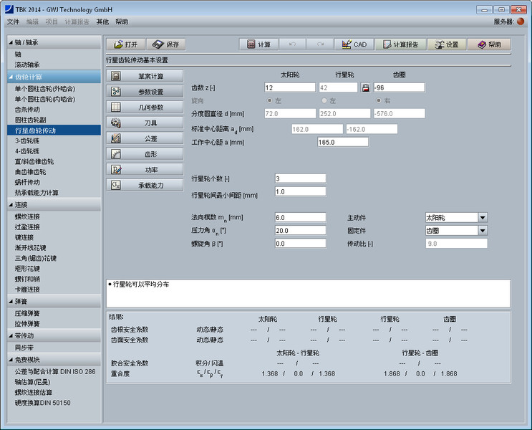Collapse the 轴 / 轴承 sidebar group
This screenshot has width=532, height=430.
(11, 42)
